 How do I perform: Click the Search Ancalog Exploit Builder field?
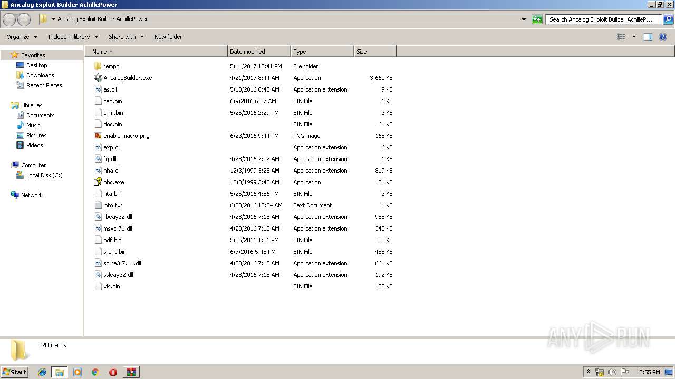coord(604,19)
